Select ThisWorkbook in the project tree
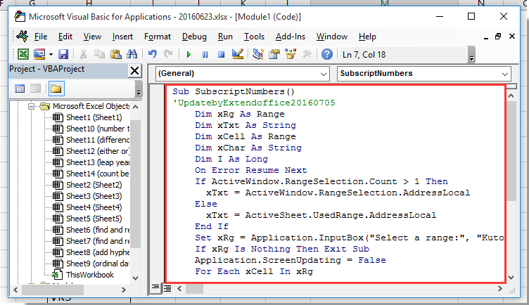 tap(89, 275)
